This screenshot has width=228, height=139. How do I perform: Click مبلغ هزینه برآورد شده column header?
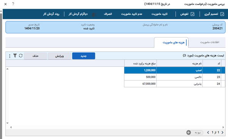[x=140, y=63]
